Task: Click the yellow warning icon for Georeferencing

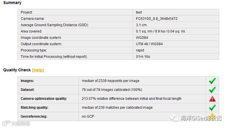Action: coord(212,116)
